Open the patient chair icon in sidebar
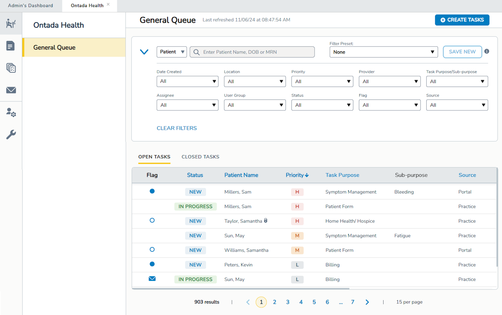Image resolution: width=502 pixels, height=315 pixels. pyautogui.click(x=11, y=24)
